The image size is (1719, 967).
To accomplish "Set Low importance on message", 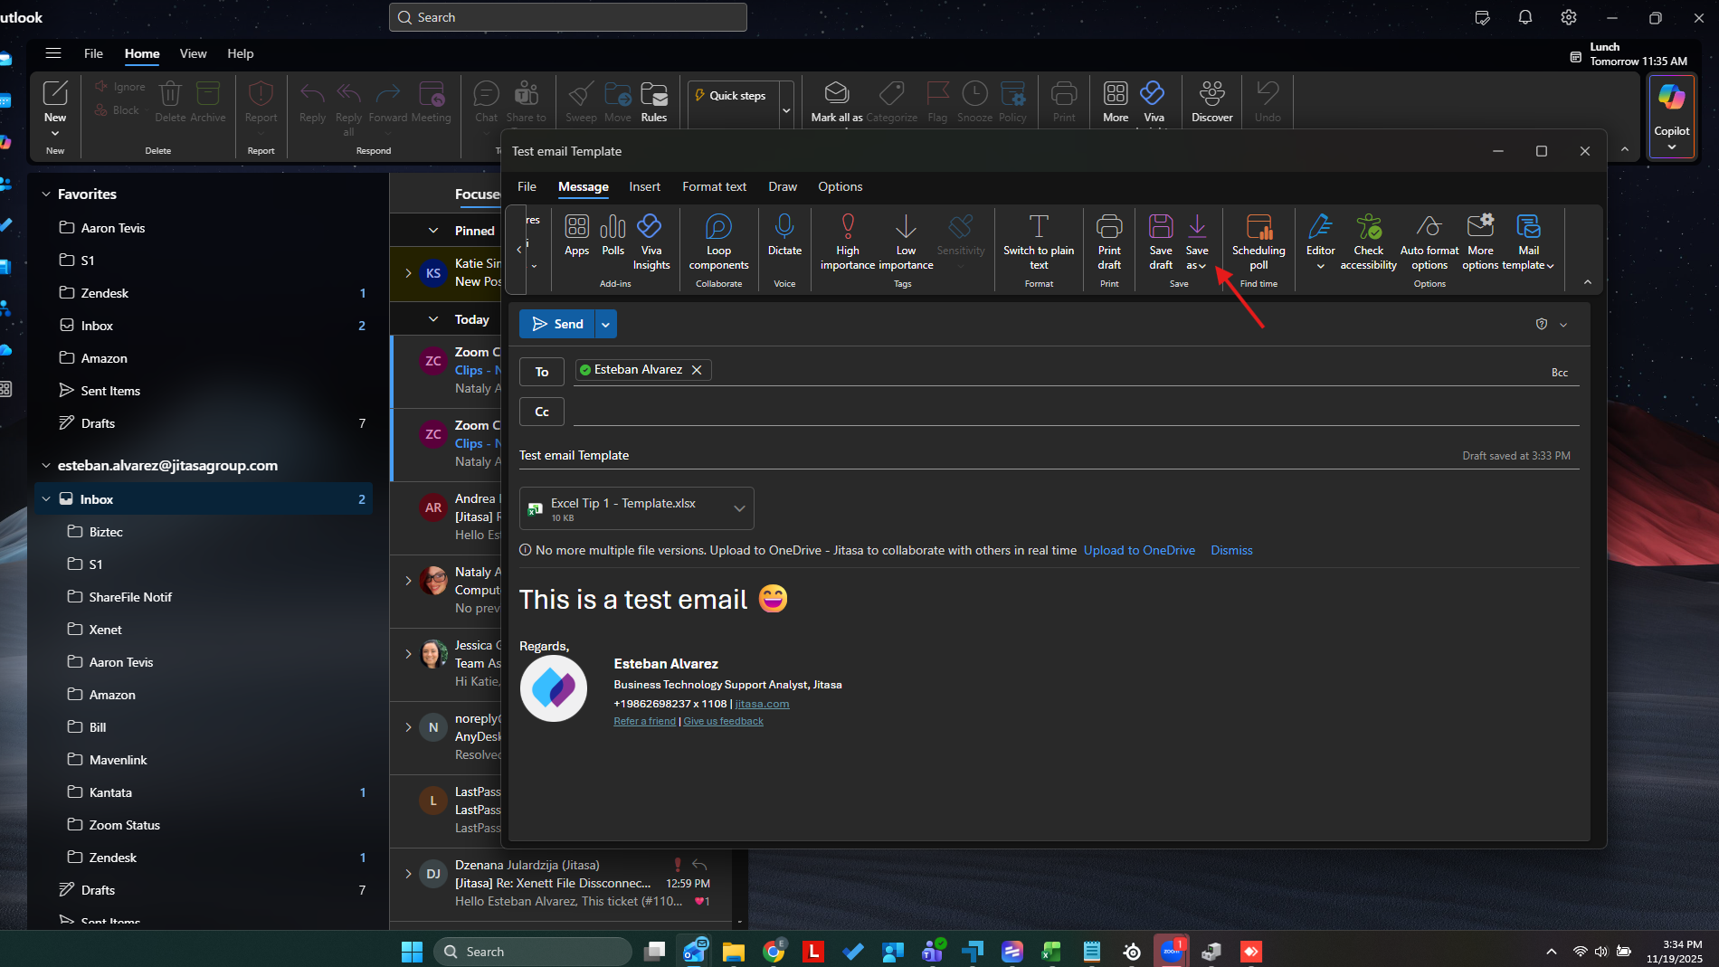I will [x=906, y=227].
